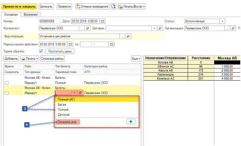Viewport: 241px width, 146px height.
Task: Click the Время column header
Action: [14, 67]
